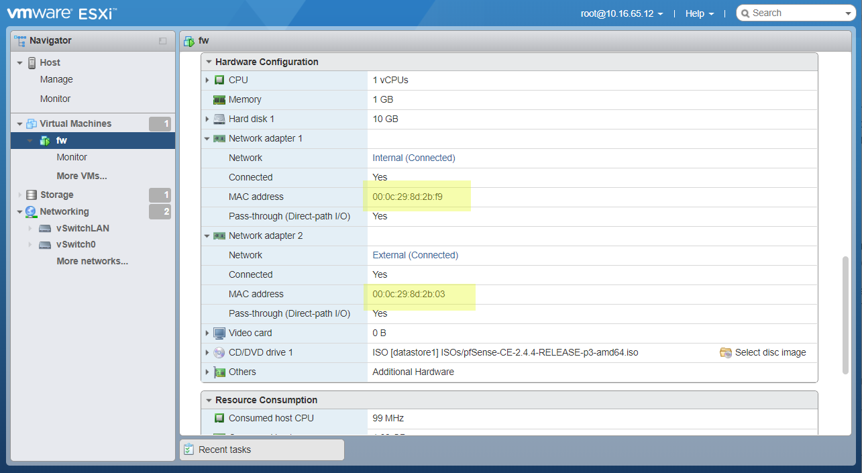Click the Memory module icon
This screenshot has width=862, height=473.
pyautogui.click(x=219, y=99)
